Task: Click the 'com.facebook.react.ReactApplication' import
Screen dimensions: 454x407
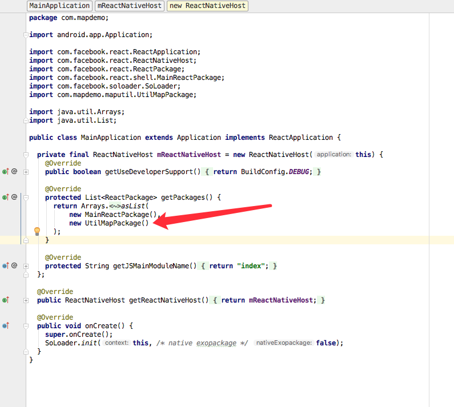Action: (x=127, y=52)
